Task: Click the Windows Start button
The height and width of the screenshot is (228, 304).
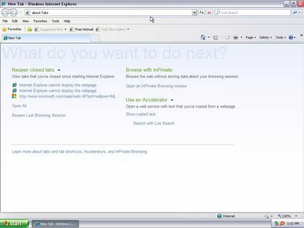Action: coord(14,224)
